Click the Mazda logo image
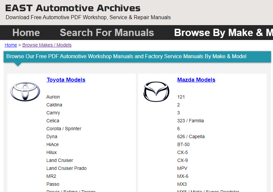 click(x=156, y=92)
